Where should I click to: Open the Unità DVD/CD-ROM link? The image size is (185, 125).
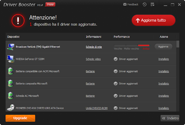pos(97,108)
